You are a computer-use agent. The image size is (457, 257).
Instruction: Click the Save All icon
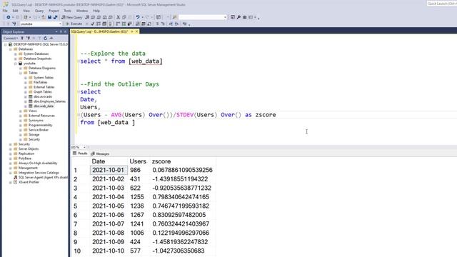pyautogui.click(x=56, y=17)
